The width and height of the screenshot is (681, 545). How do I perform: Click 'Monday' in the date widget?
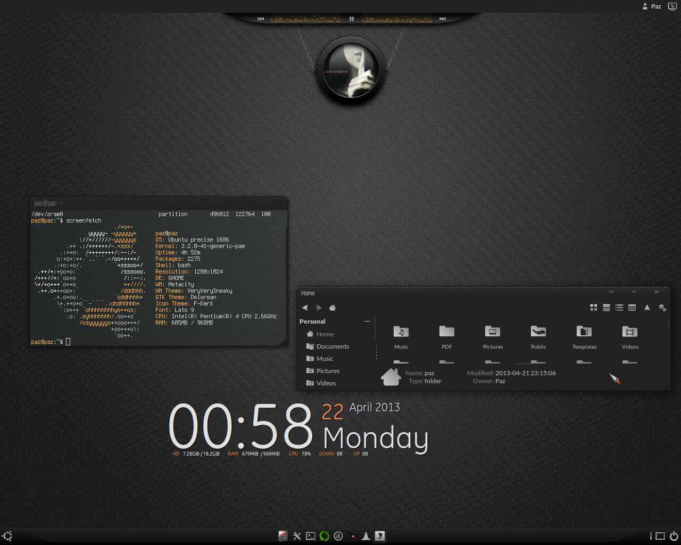coord(376,439)
